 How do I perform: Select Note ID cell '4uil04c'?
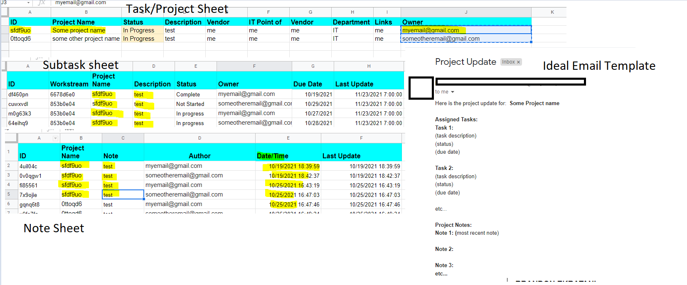click(x=39, y=166)
